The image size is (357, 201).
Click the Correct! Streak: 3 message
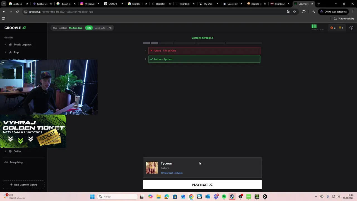(x=202, y=38)
